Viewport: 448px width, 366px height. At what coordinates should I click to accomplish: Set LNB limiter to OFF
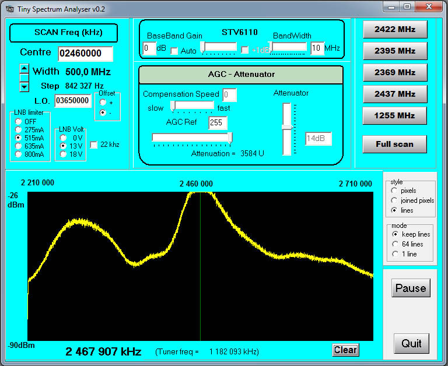click(x=18, y=121)
